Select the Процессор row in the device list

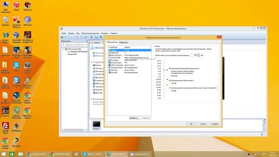(129, 53)
